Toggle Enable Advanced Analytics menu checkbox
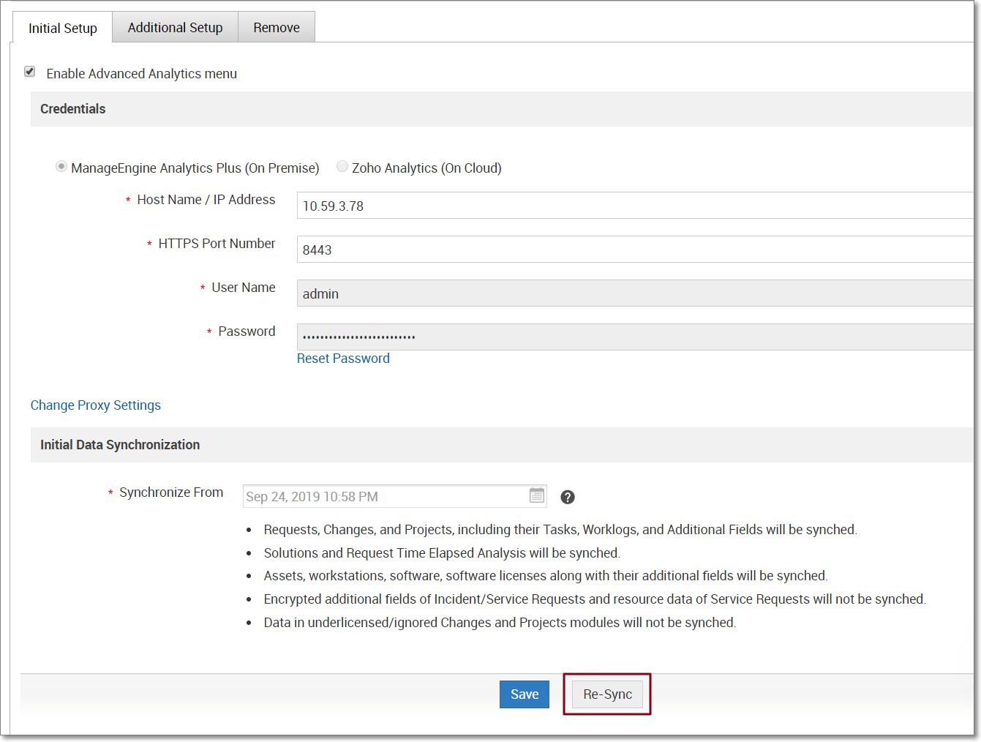This screenshot has height=742, width=981. [30, 72]
